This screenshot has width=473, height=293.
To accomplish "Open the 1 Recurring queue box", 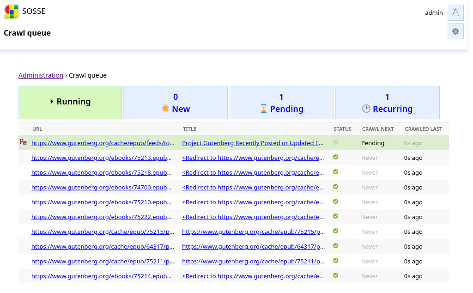I will click(388, 103).
